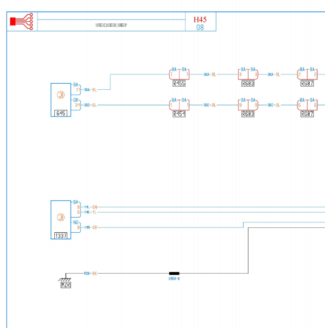Click 36C-BL label between R454 and R683

210,105
